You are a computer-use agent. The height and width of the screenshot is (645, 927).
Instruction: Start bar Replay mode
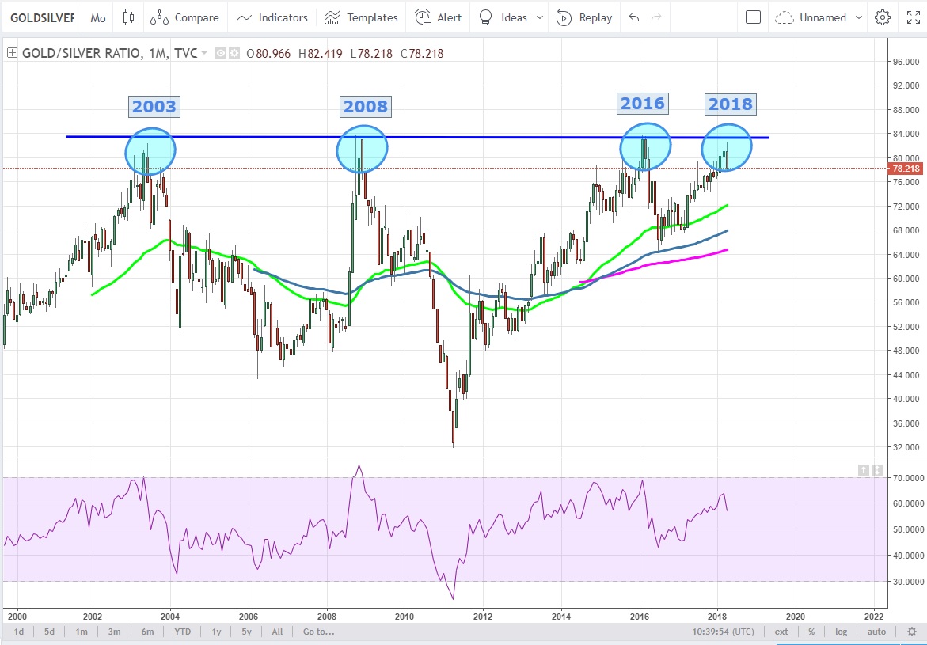pyautogui.click(x=584, y=17)
